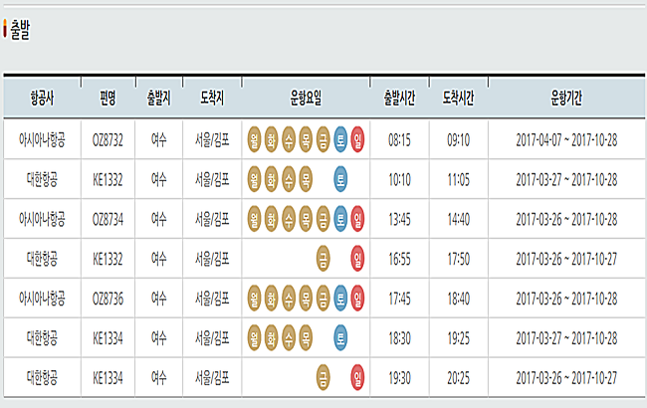Click arrival time 18:40
This screenshot has width=647, height=408.
pyautogui.click(x=459, y=299)
